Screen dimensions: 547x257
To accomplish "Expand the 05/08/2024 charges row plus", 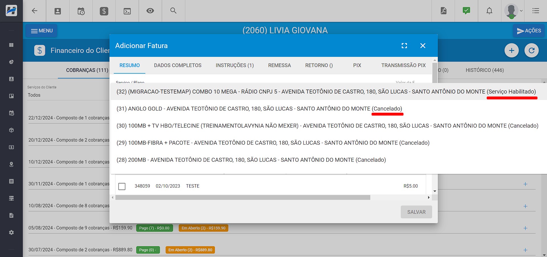I will tap(525, 228).
